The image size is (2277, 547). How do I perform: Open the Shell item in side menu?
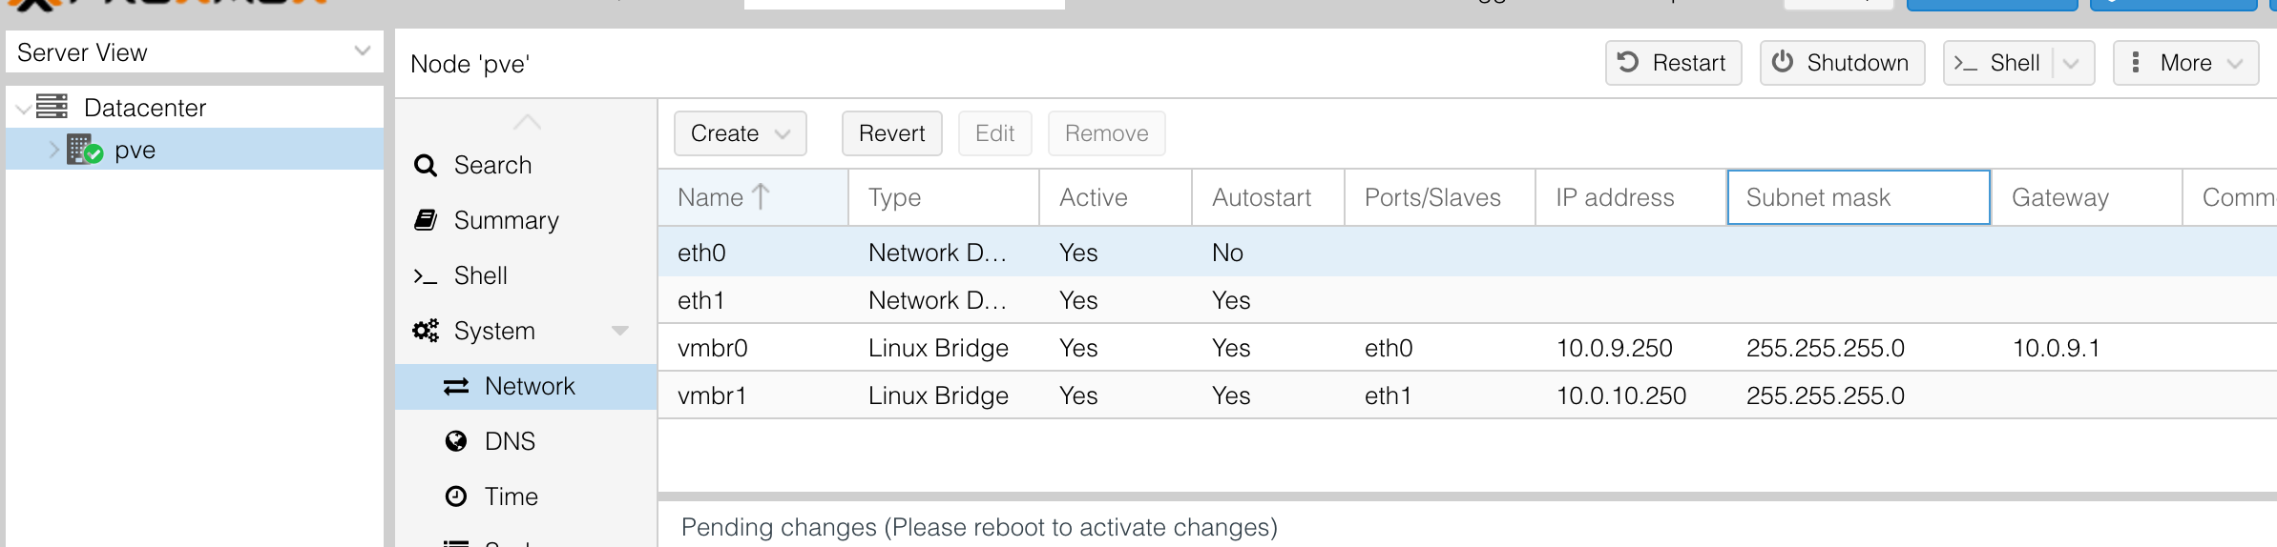pos(480,276)
